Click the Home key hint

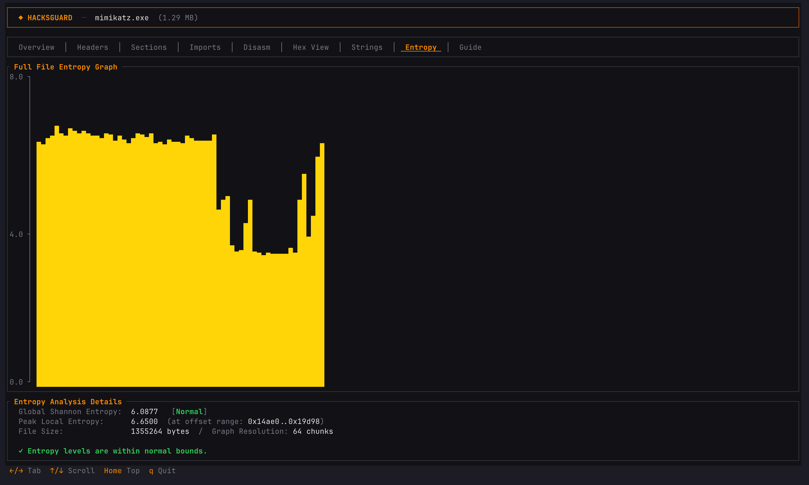113,471
